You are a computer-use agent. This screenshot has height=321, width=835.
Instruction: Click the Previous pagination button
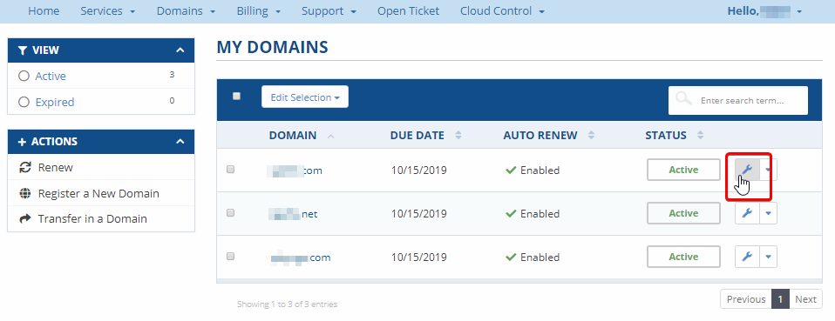pos(746,299)
